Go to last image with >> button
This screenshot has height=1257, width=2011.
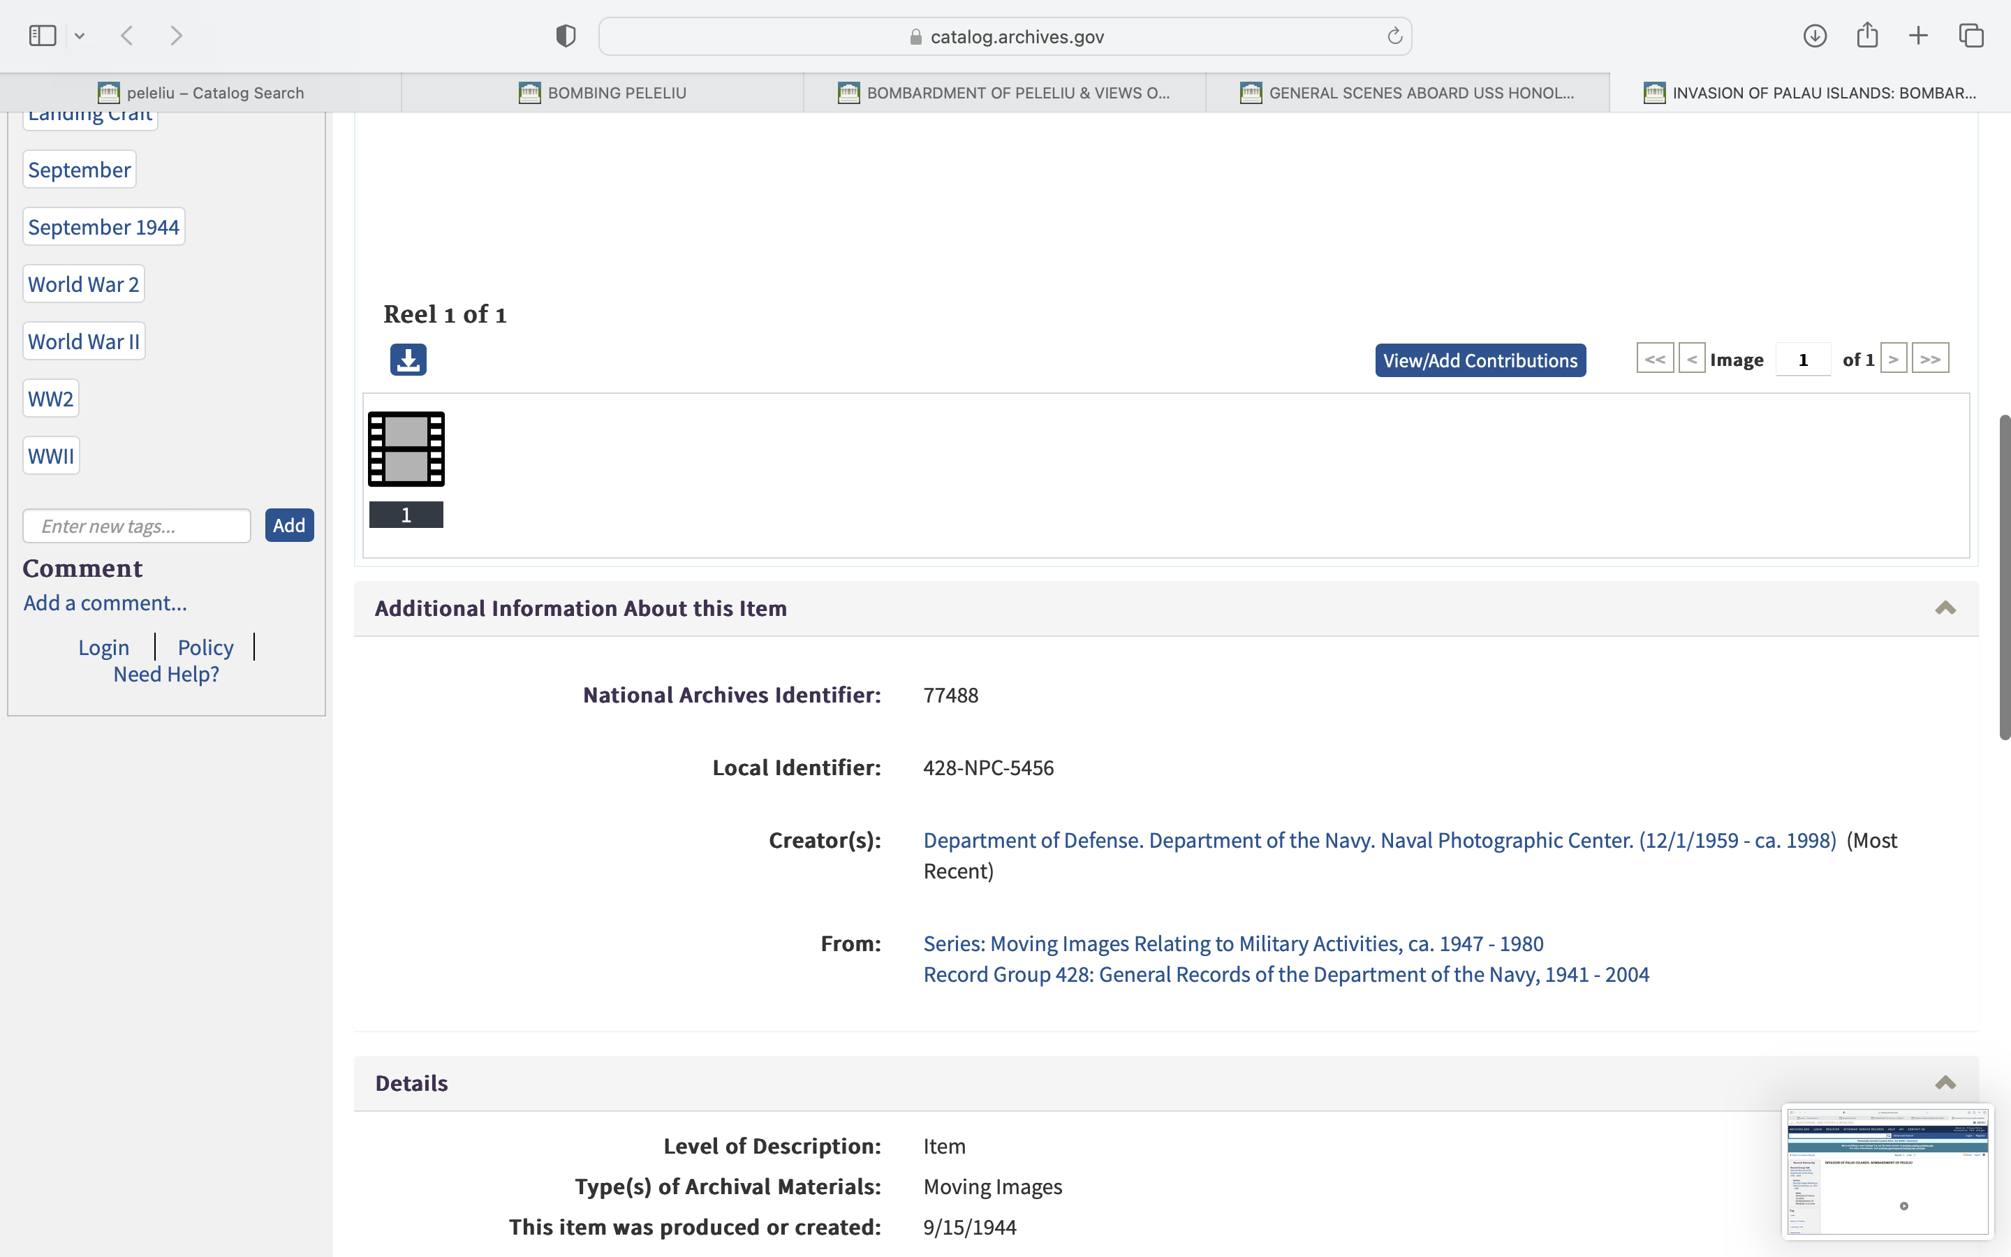(1929, 359)
